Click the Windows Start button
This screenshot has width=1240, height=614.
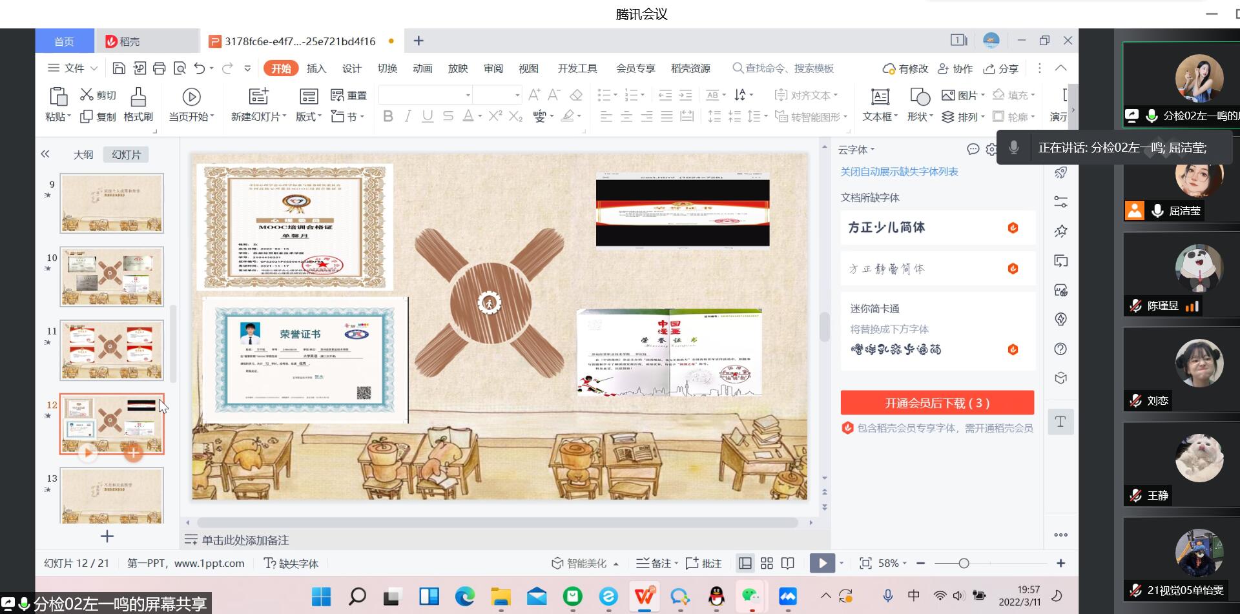point(321,597)
